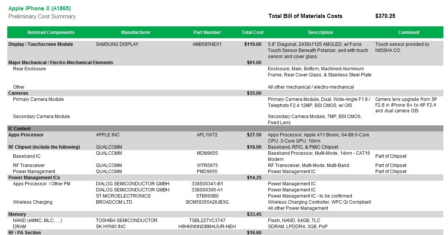Select the AMB585NE01 part number

(207, 44)
